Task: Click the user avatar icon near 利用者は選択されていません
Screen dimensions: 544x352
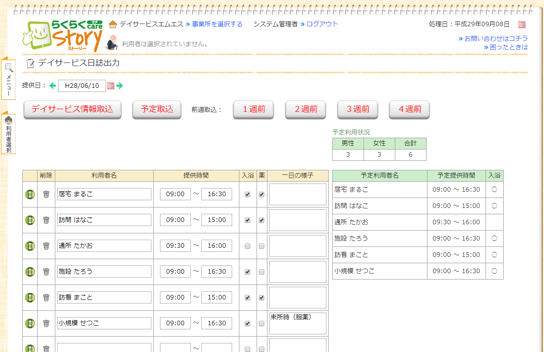Action: [x=112, y=42]
